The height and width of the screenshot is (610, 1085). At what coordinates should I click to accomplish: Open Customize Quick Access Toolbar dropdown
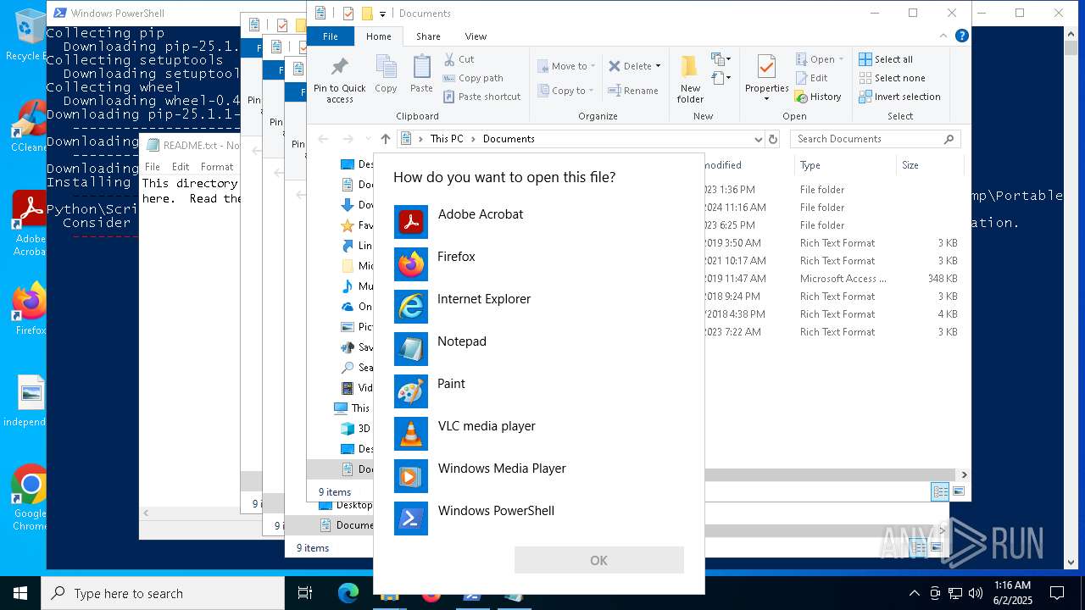point(382,14)
